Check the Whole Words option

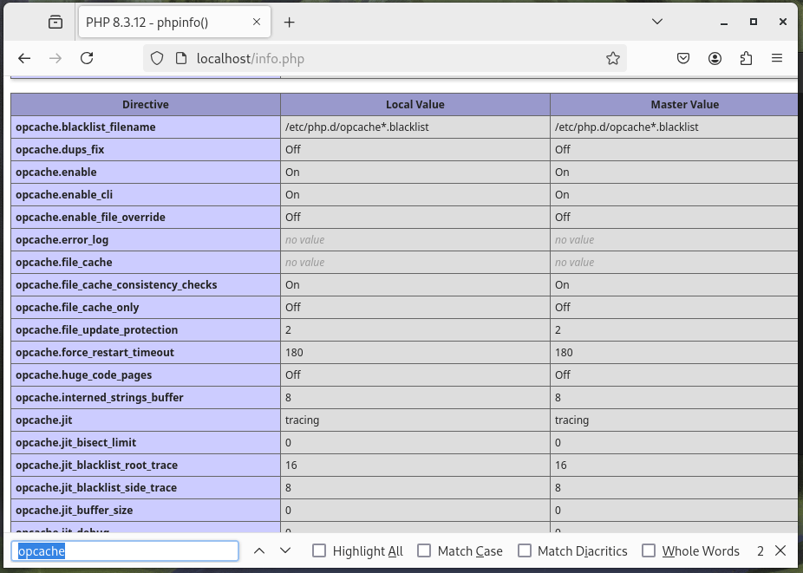pyautogui.click(x=649, y=550)
